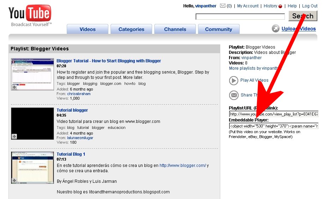Viewport: 329px width, 199px height.
Task: Open vinpanther link next to From
Action: [x=251, y=58]
